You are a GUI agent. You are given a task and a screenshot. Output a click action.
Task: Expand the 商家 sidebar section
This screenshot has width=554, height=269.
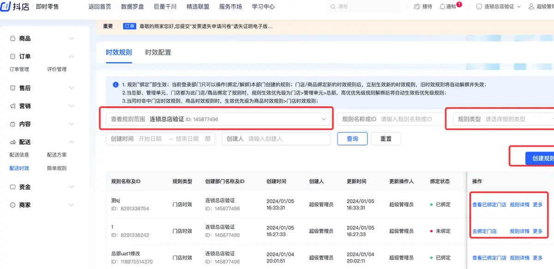pyautogui.click(x=72, y=205)
